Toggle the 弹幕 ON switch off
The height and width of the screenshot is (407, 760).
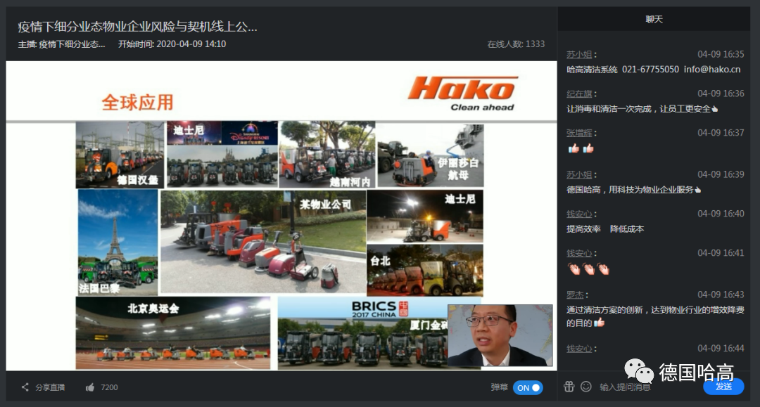tap(528, 387)
